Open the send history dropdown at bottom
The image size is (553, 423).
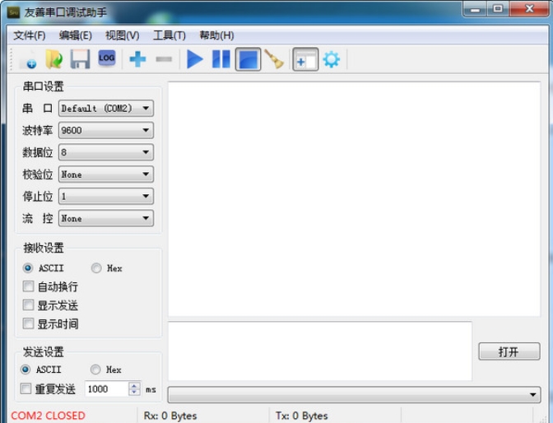pos(354,395)
